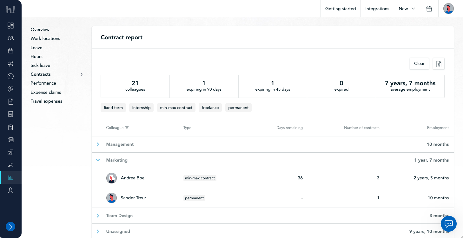Open the calendar icon in sidebar

pos(10,51)
